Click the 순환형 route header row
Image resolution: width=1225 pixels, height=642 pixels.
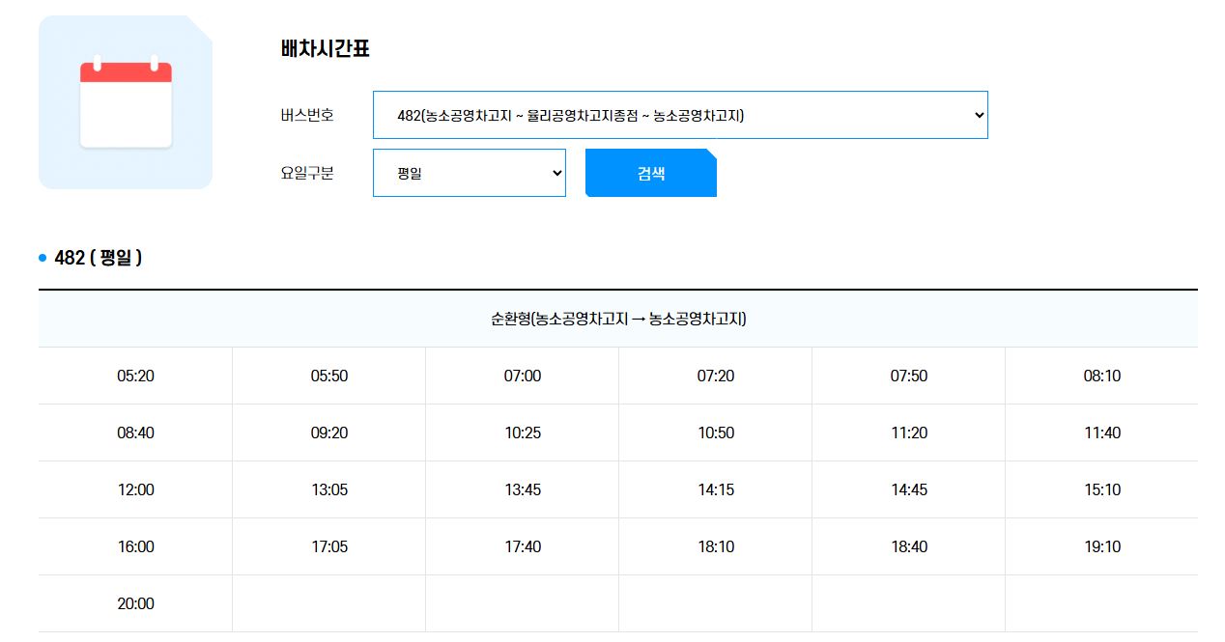[618, 319]
